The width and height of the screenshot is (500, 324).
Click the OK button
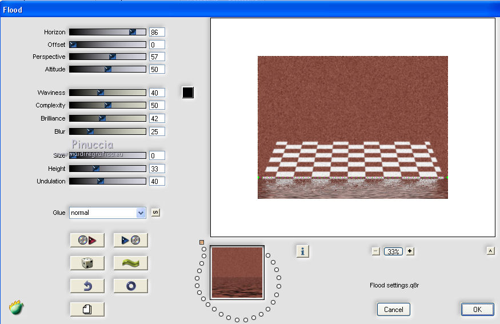pos(477,309)
